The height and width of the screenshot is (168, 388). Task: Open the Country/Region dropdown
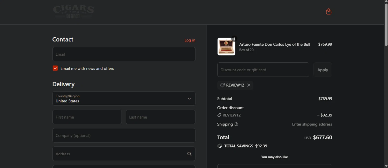[124, 98]
